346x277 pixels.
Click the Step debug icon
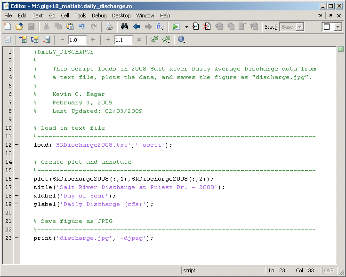pyautogui.click(x=219, y=26)
